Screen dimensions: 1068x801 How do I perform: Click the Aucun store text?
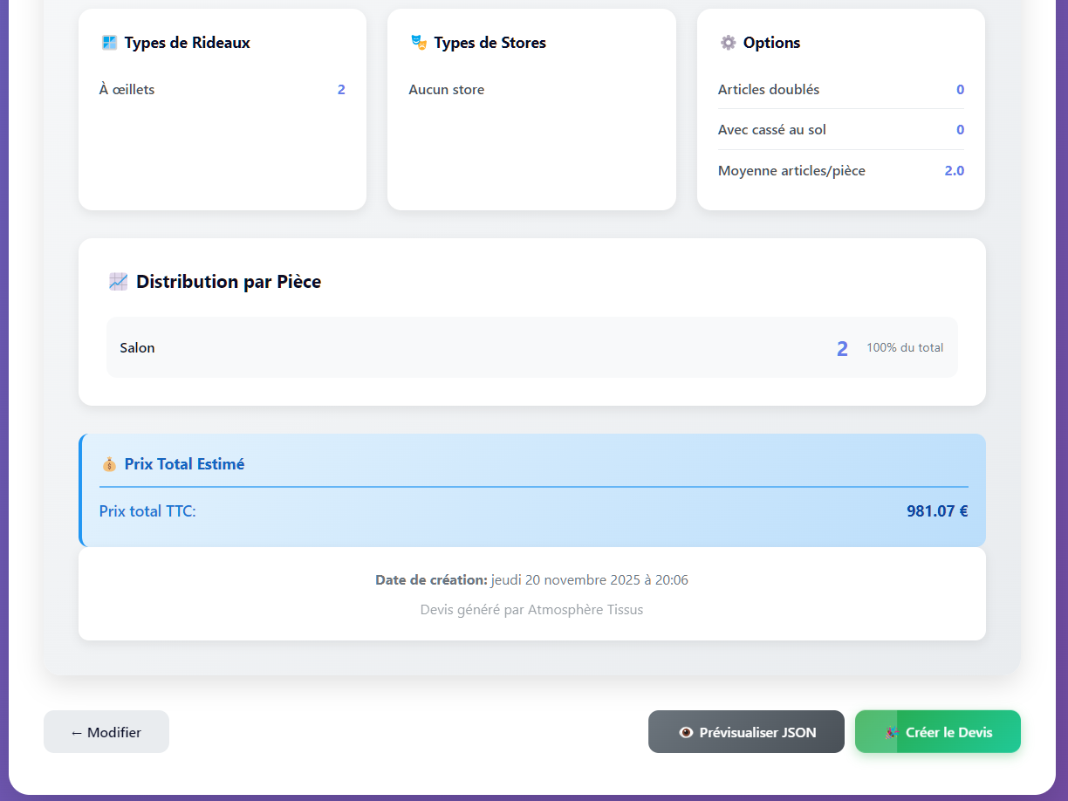[446, 90]
